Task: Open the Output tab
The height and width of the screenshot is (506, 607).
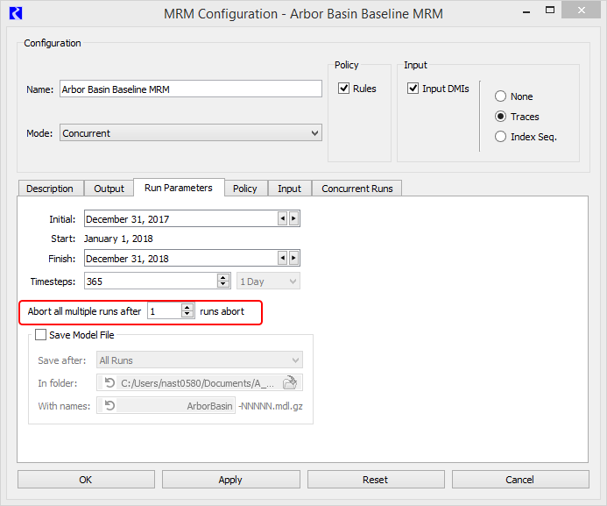Action: [109, 189]
